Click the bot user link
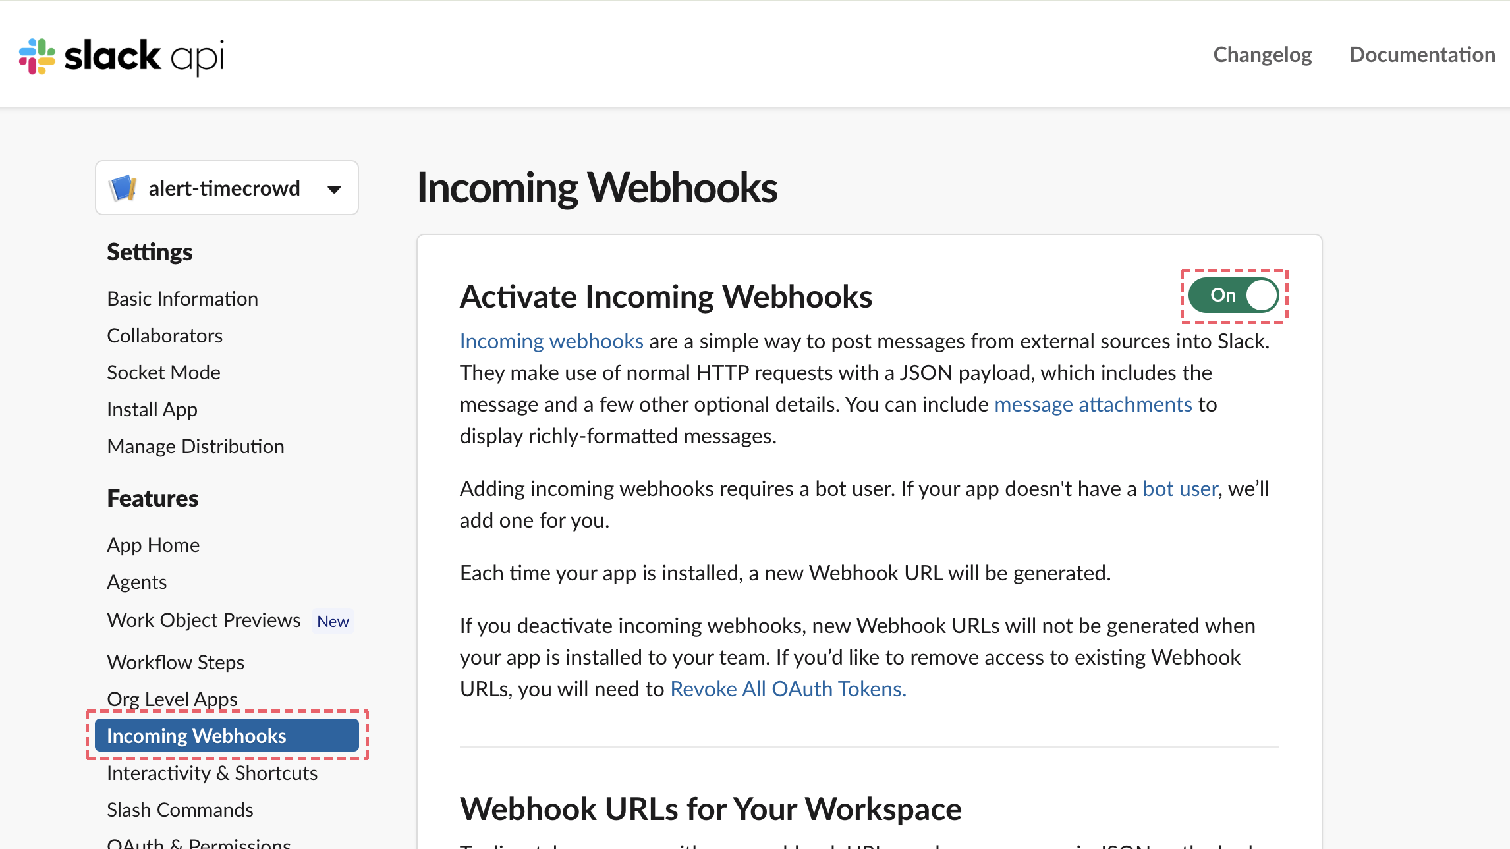1510x849 pixels. (x=1180, y=489)
